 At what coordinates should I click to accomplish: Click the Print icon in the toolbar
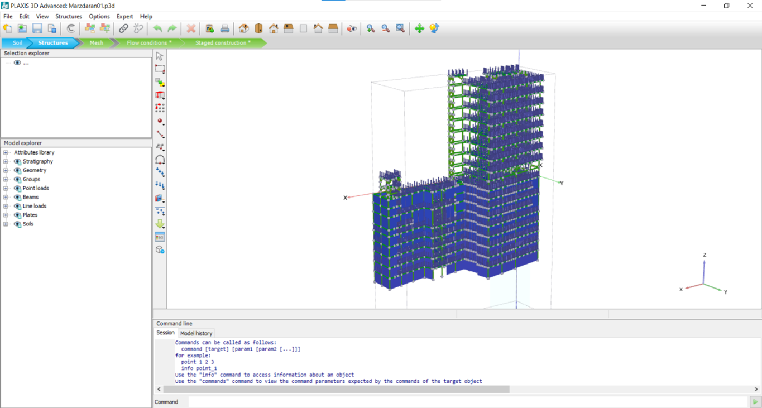click(x=225, y=28)
